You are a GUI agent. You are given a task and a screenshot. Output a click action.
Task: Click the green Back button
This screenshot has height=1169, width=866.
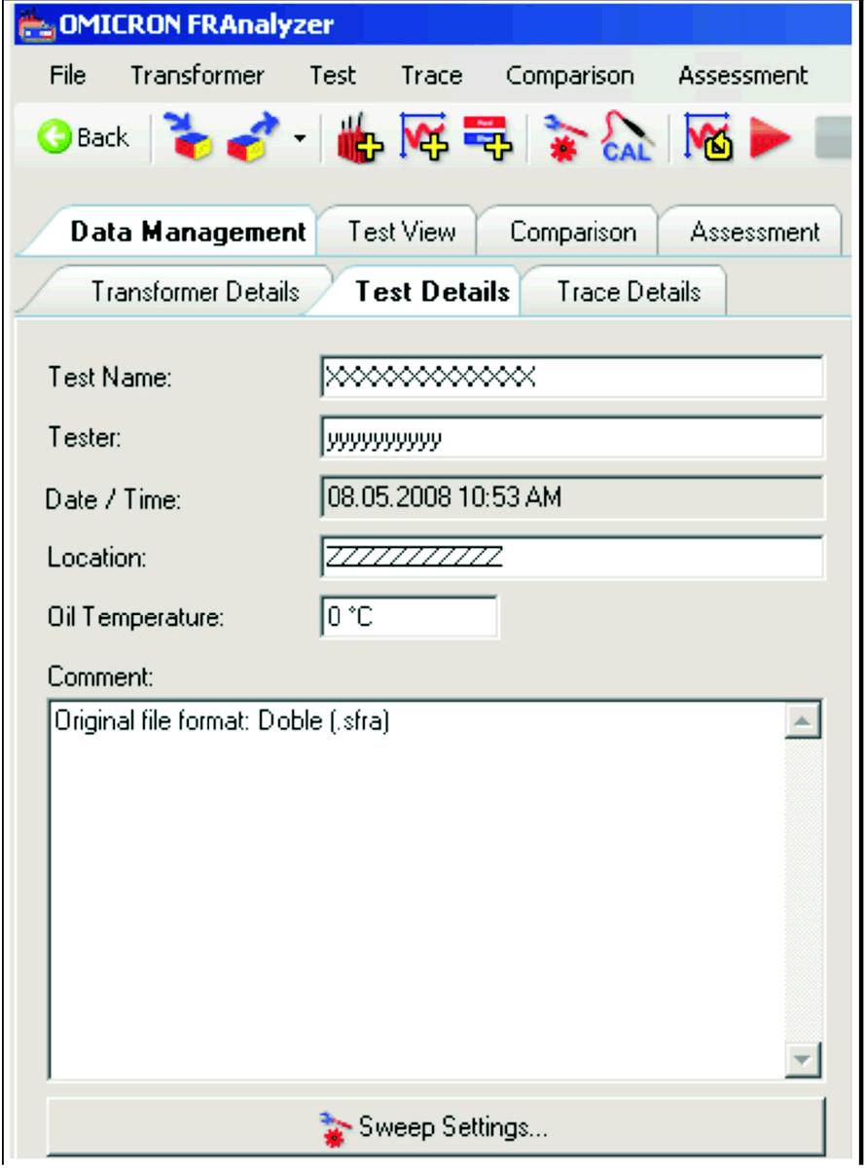click(84, 138)
